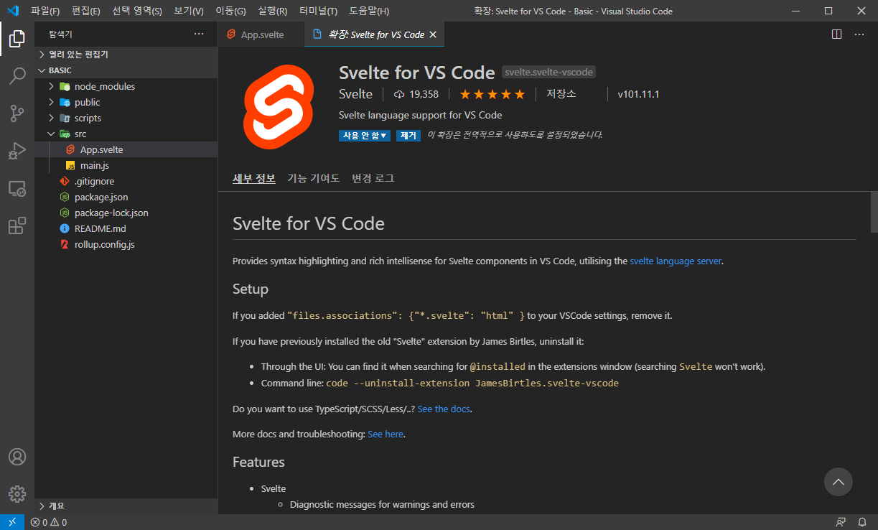Click the 제거 uninstall button

pyautogui.click(x=408, y=135)
